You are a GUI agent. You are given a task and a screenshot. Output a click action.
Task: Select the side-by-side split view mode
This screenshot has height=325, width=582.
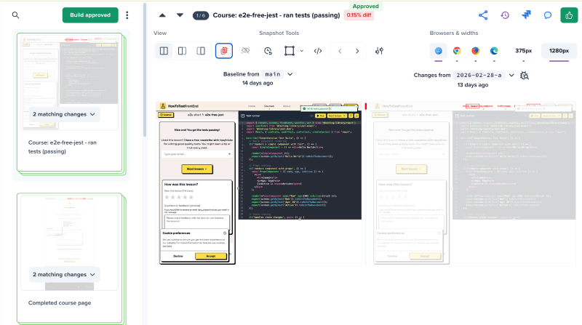coord(164,51)
